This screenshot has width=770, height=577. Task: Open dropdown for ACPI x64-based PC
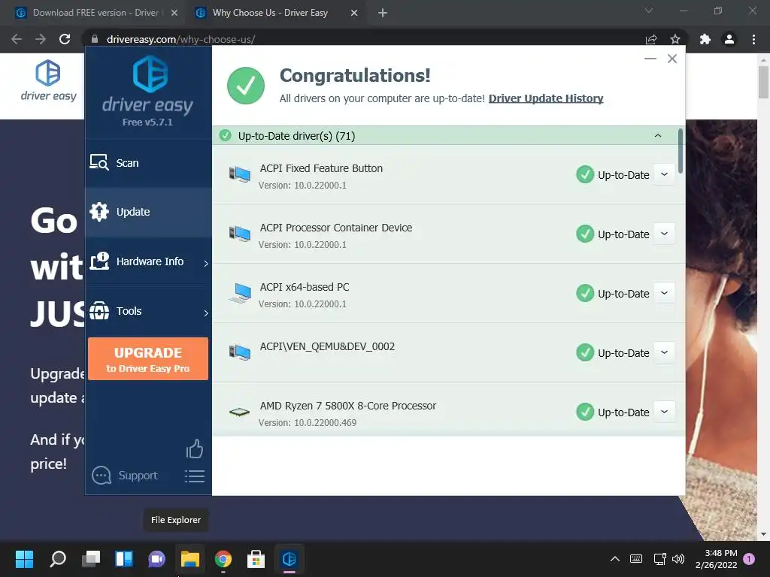664,294
